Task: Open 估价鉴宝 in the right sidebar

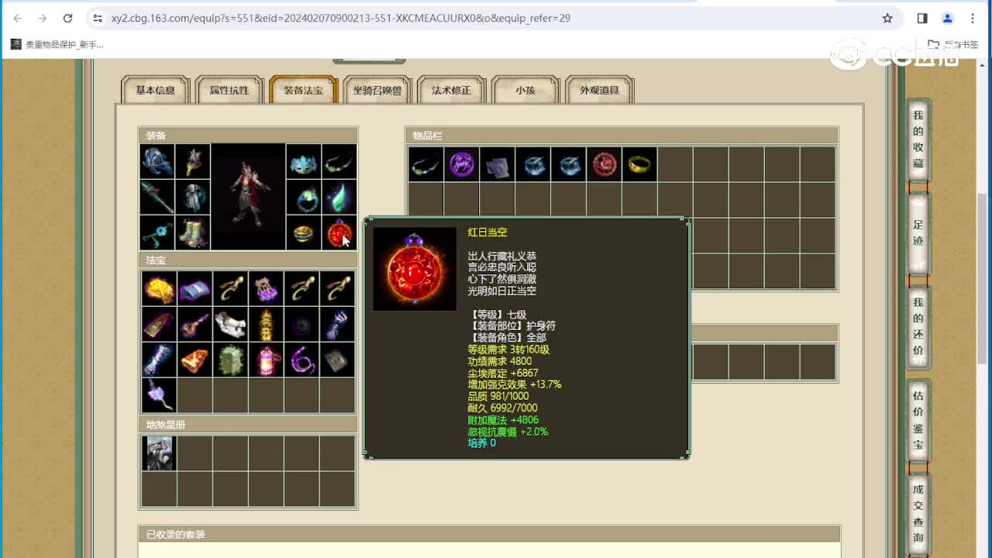Action: [x=918, y=420]
